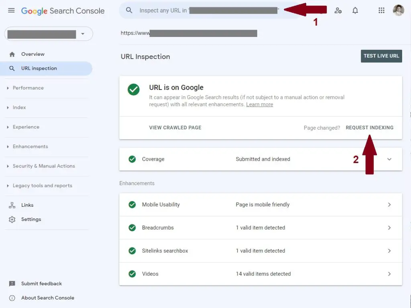Click the Videos green check icon

click(132, 274)
